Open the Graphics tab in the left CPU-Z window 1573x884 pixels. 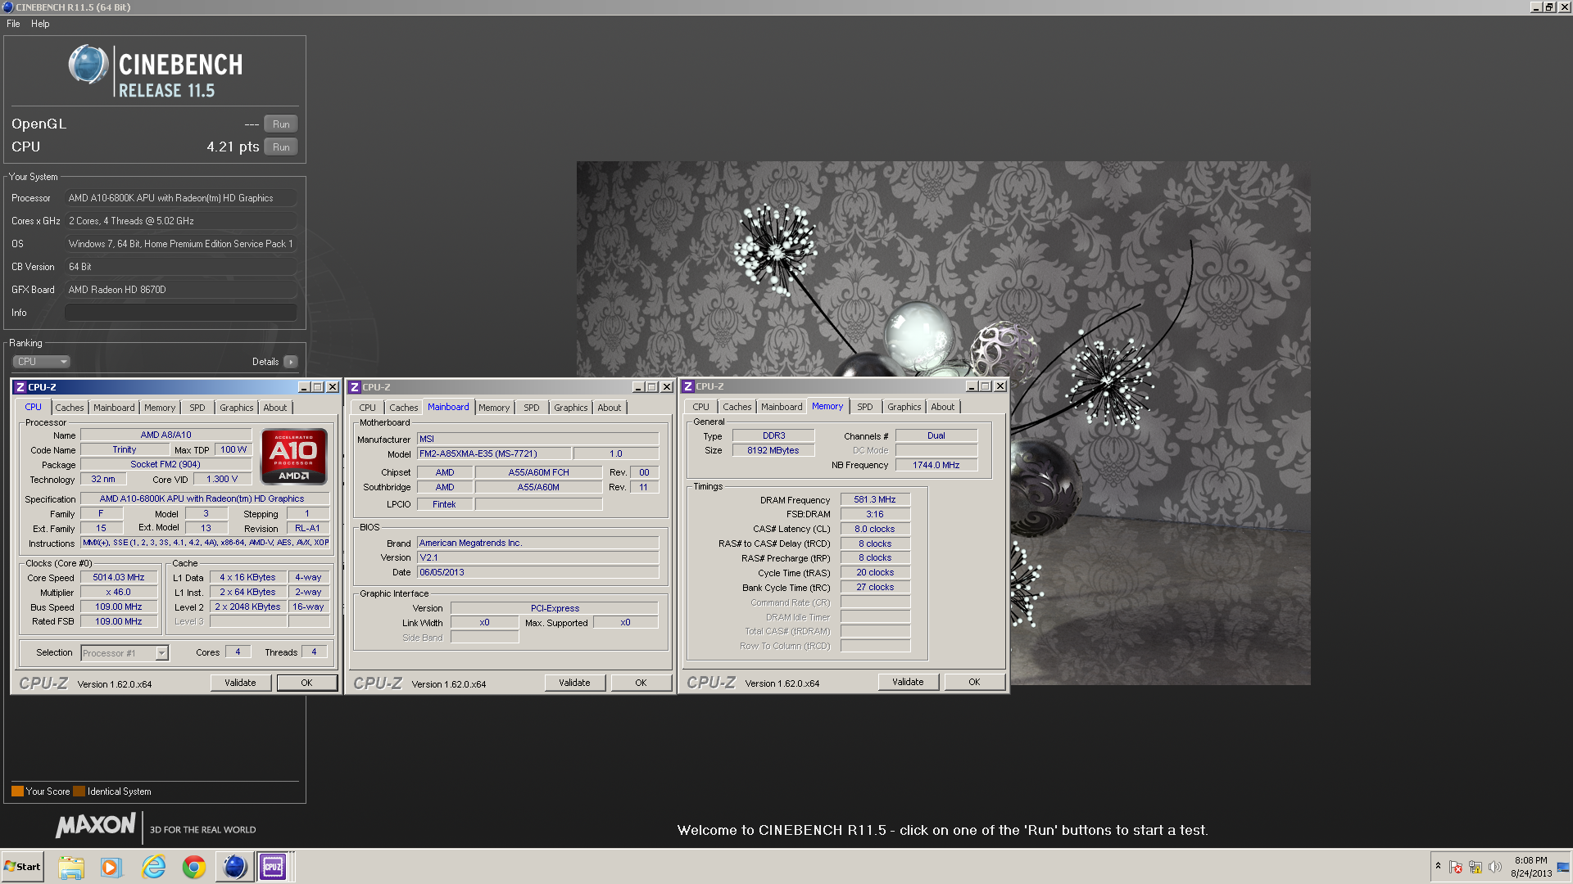pos(237,408)
